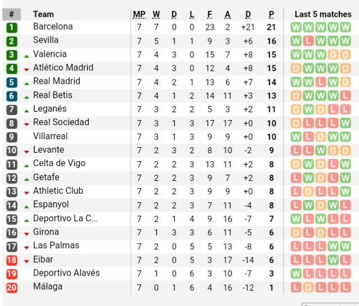Click the Last 5 matches header
Viewport: 359px width, 306px height.
tap(323, 14)
